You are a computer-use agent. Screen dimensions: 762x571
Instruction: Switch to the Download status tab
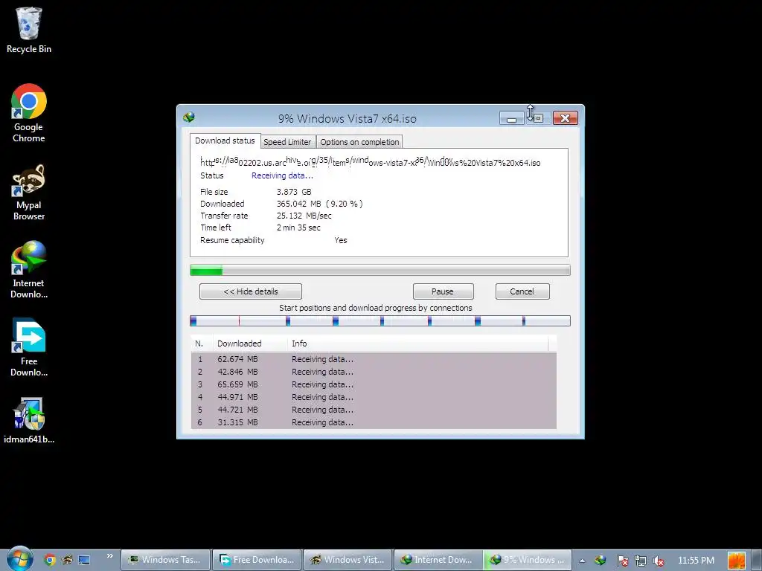click(x=225, y=141)
